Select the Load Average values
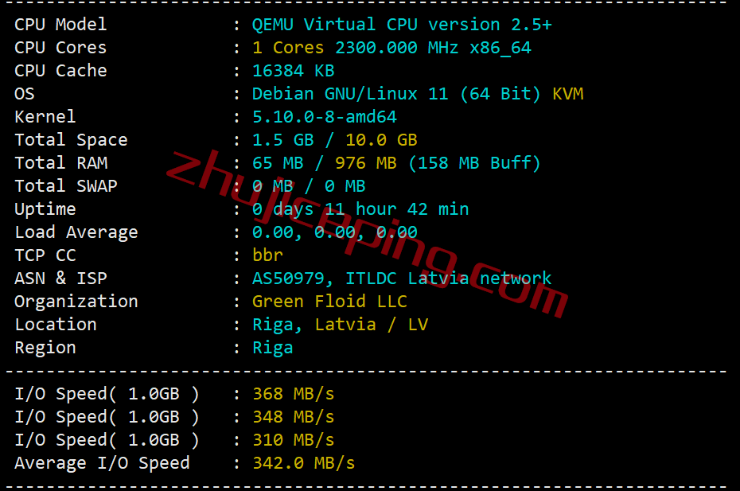This screenshot has width=740, height=491. [335, 232]
